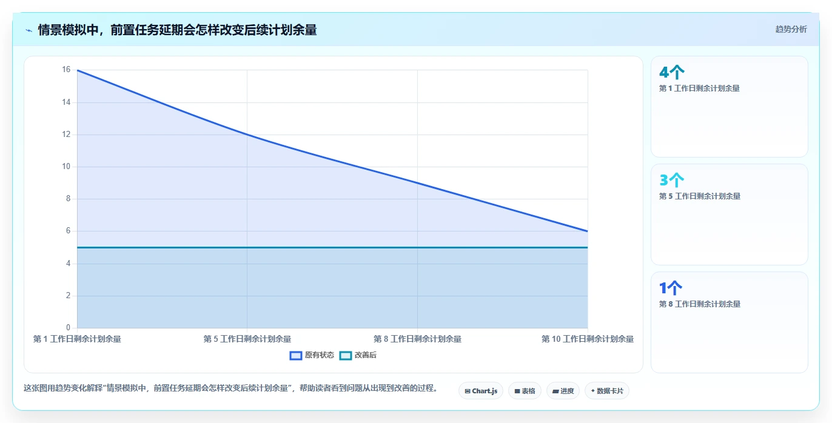Click the blue 原有状态 legend color box
The height and width of the screenshot is (423, 832).
click(x=296, y=356)
